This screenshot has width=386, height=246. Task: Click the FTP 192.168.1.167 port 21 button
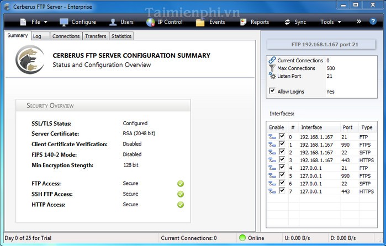coord(321,45)
